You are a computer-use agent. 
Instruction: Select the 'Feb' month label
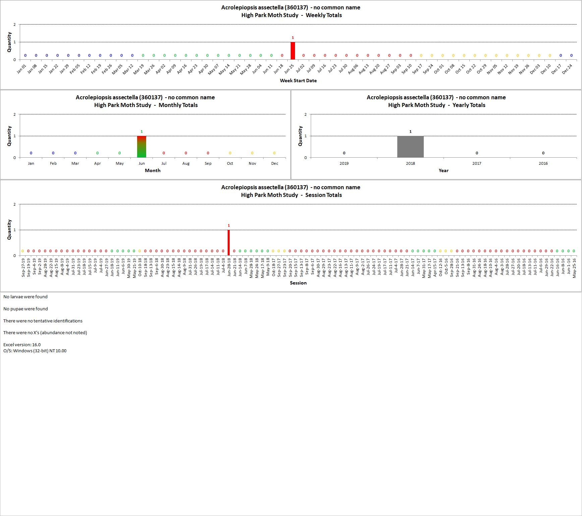53,163
